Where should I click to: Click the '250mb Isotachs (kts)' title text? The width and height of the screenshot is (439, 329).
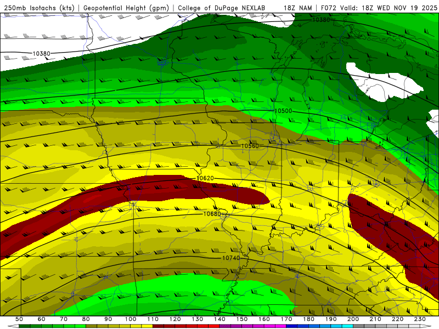[x=39, y=8]
